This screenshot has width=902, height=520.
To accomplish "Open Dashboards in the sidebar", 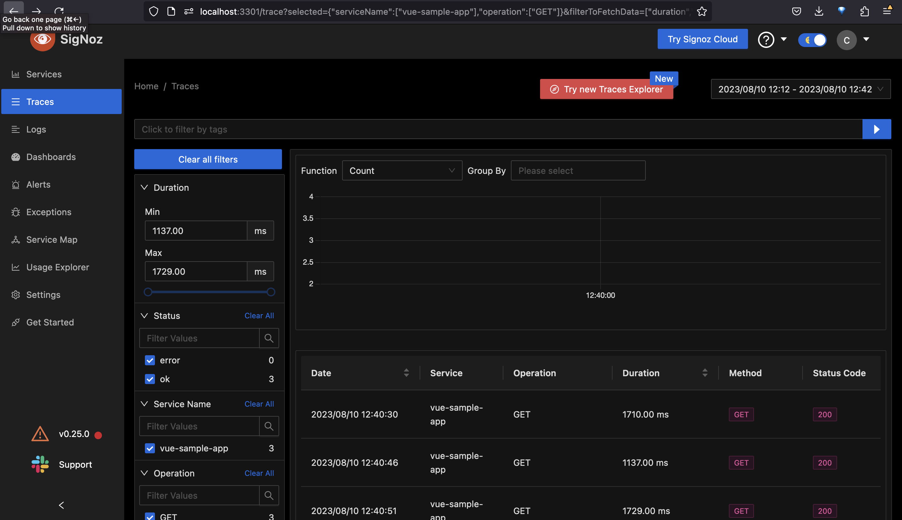I will click(61, 156).
